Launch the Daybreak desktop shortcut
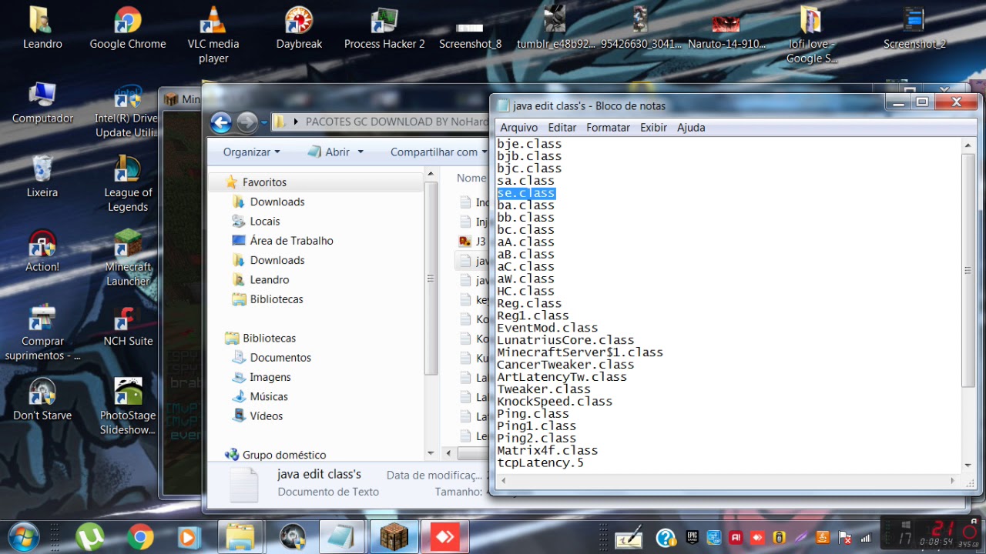The height and width of the screenshot is (554, 986). tap(299, 28)
